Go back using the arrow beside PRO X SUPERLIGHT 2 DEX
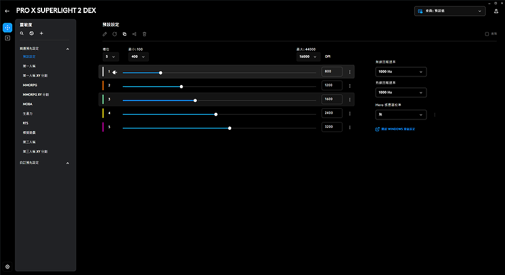This screenshot has height=275, width=505. click(x=7, y=10)
